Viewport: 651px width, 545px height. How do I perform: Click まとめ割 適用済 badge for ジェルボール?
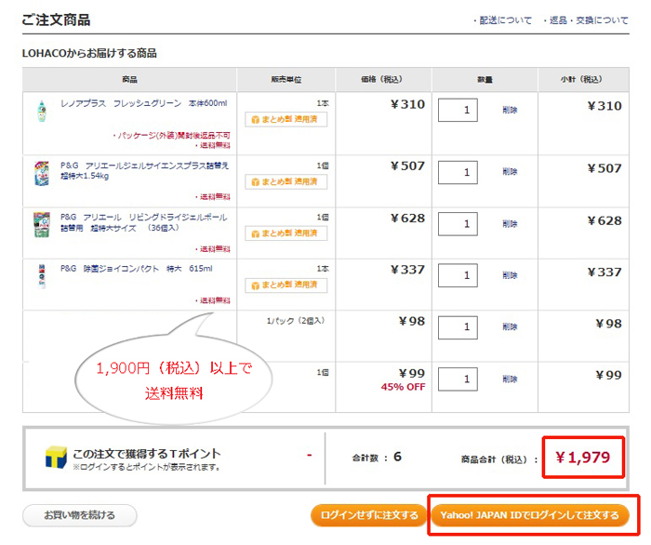pos(286,233)
